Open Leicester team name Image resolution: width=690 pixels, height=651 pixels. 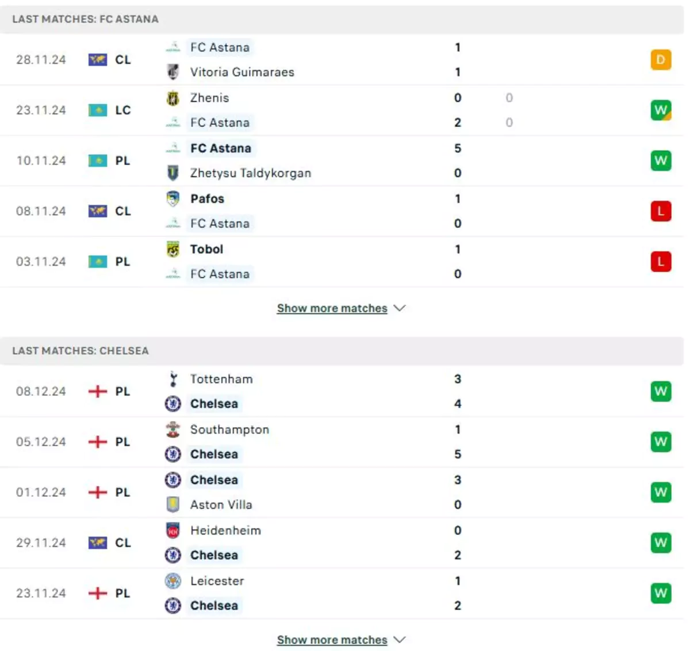pyautogui.click(x=217, y=581)
